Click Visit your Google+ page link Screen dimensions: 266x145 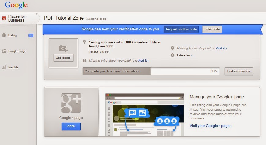(x=211, y=126)
